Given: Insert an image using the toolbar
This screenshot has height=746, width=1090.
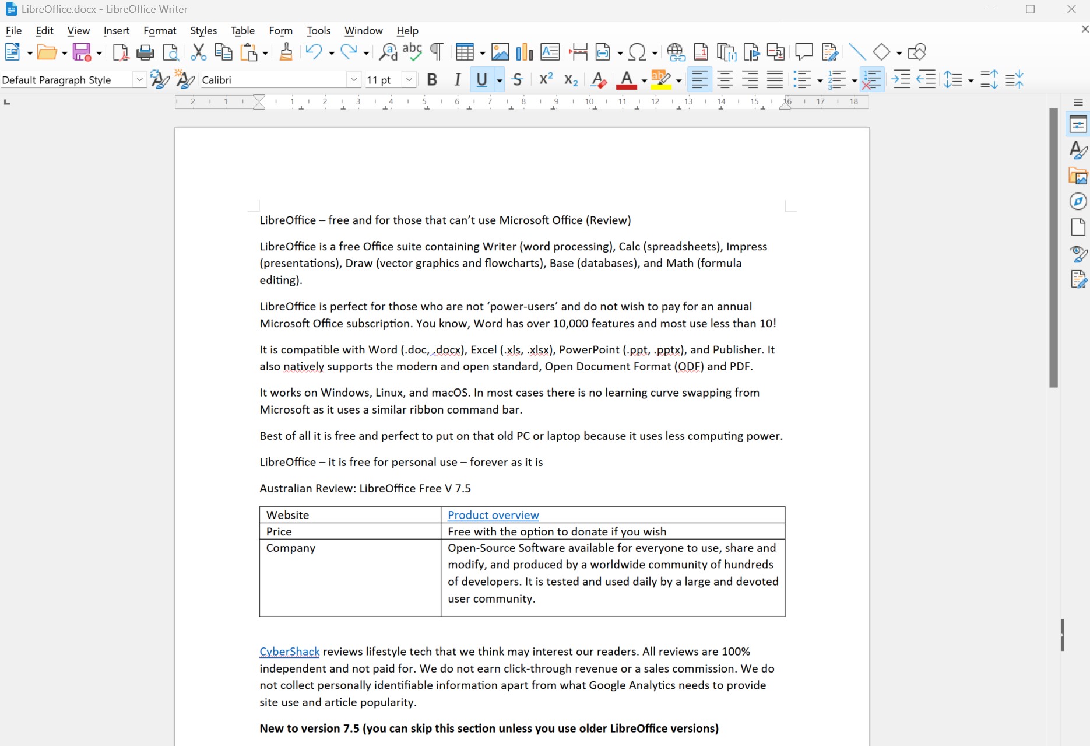Looking at the screenshot, I should point(500,52).
